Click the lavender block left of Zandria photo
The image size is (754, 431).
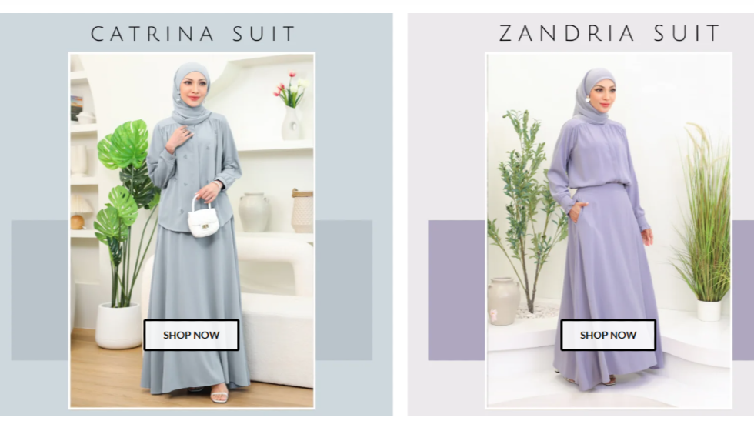(x=456, y=290)
